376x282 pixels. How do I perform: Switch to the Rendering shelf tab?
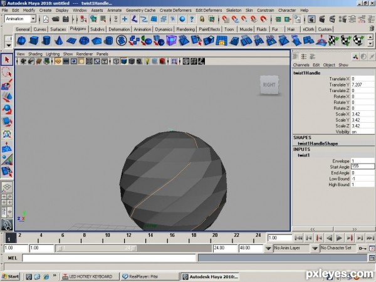185,29
